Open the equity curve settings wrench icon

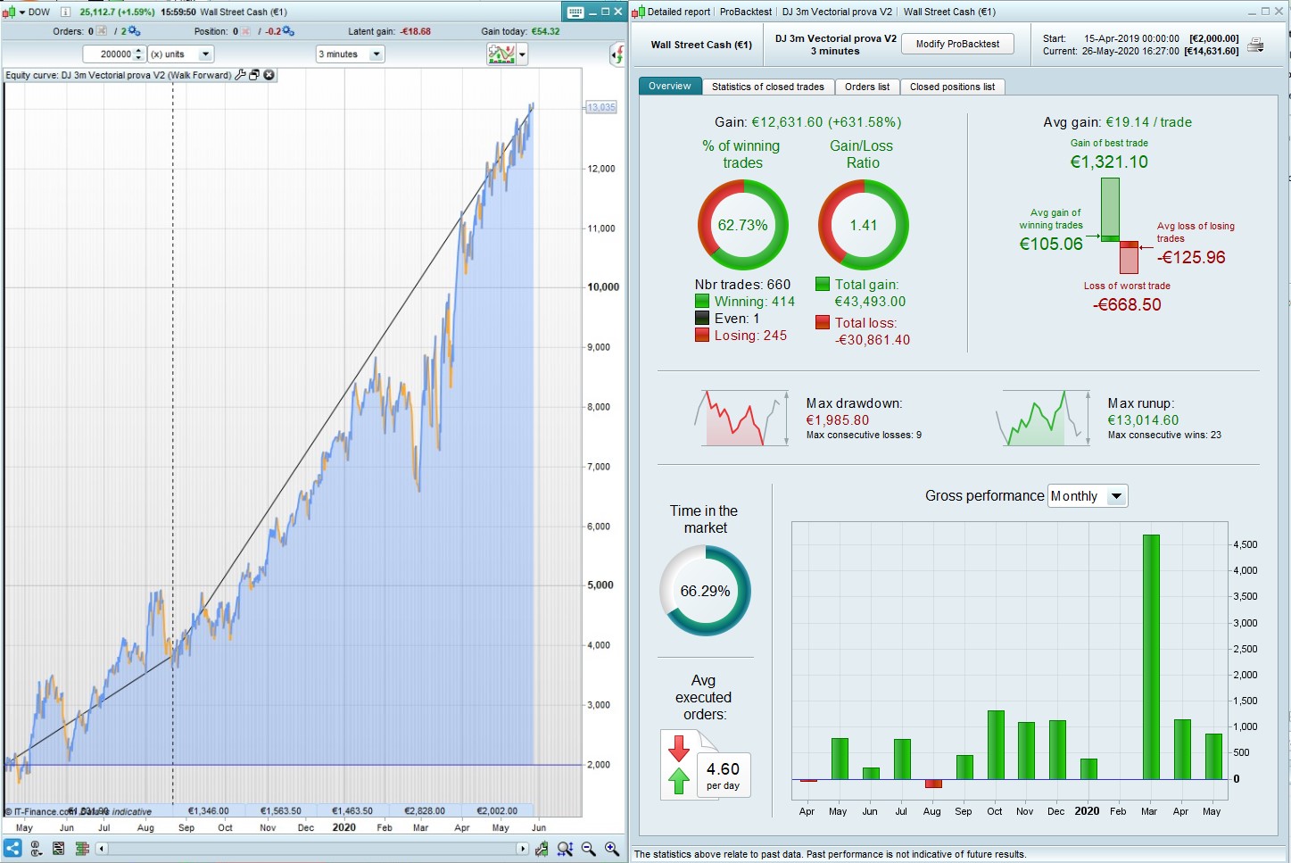pos(240,75)
